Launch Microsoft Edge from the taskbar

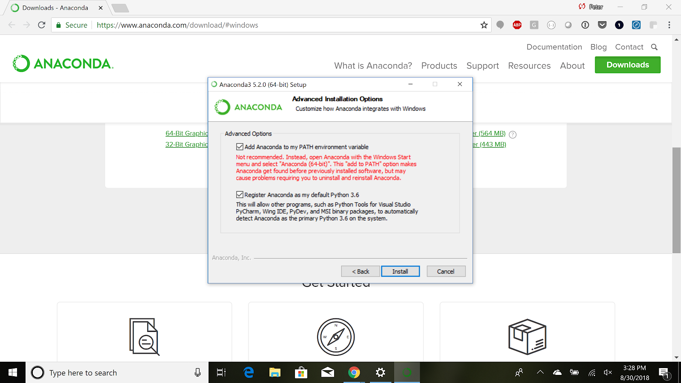[x=249, y=373]
